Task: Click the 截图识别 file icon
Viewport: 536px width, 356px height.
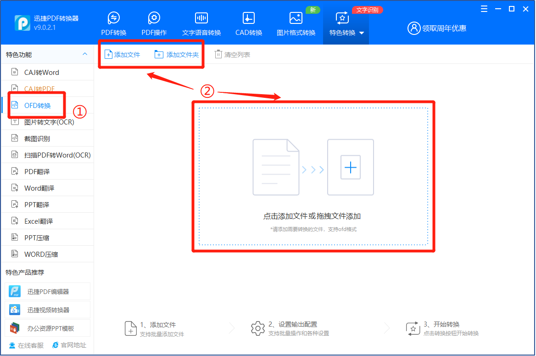Action: [x=15, y=138]
